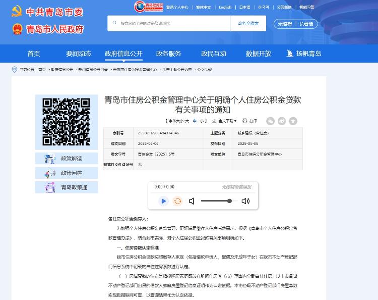Go to 首页 in breadcrumb
The height and width of the screenshot is (300, 378).
point(42,70)
